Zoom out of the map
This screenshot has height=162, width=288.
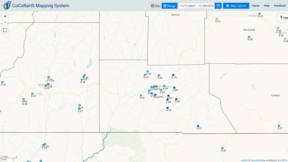tap(5, 22)
